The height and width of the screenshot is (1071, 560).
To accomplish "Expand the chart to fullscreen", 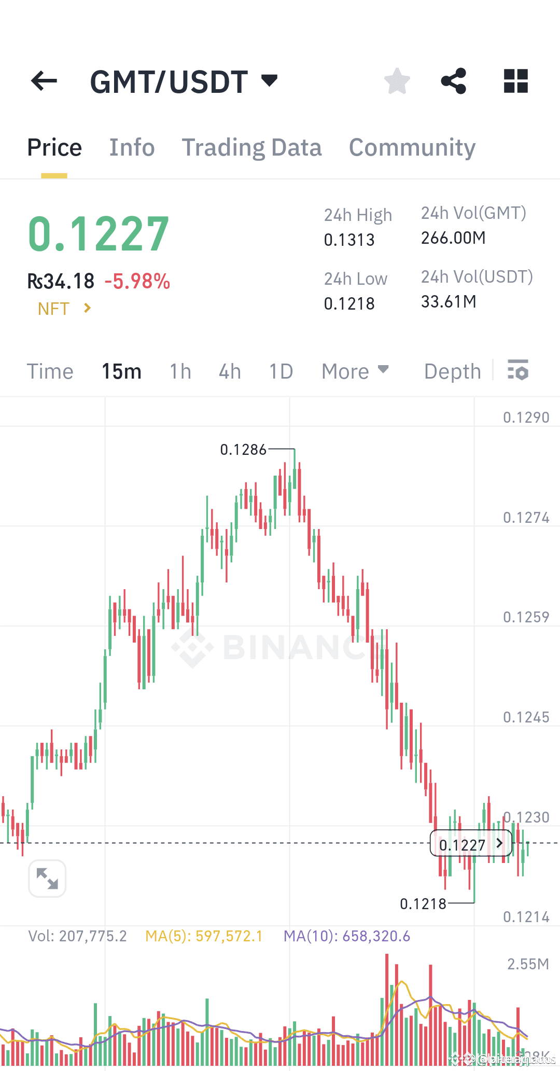I will (47, 878).
